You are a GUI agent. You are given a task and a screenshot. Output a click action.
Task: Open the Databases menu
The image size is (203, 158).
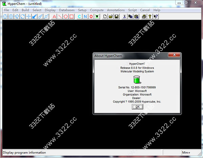[67, 10]
